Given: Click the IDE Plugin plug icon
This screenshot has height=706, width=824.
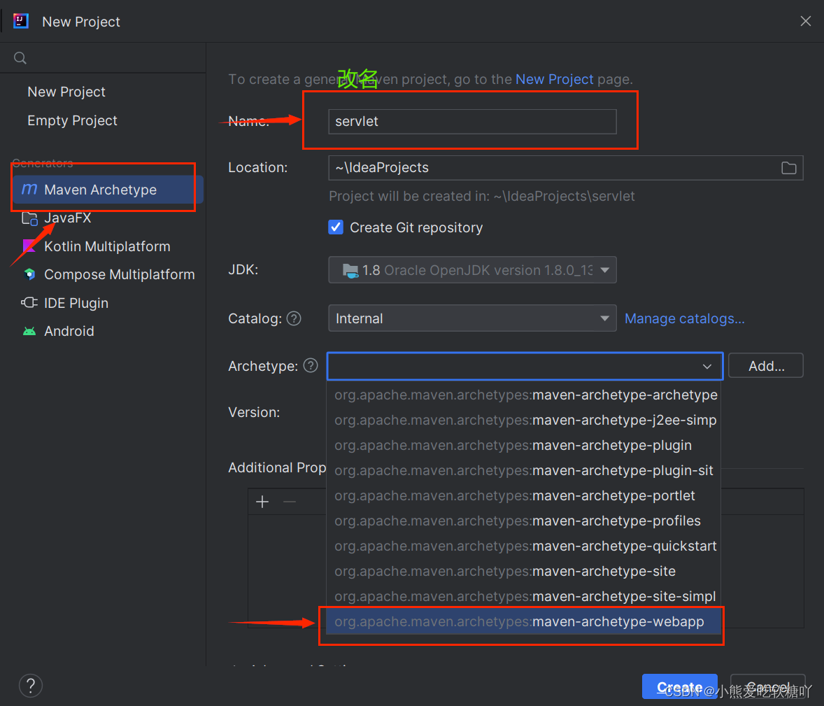Looking at the screenshot, I should tap(29, 303).
